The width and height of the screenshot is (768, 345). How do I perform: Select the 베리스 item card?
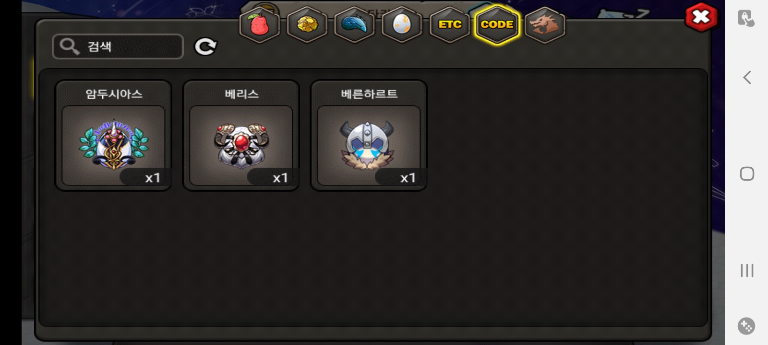(x=241, y=135)
